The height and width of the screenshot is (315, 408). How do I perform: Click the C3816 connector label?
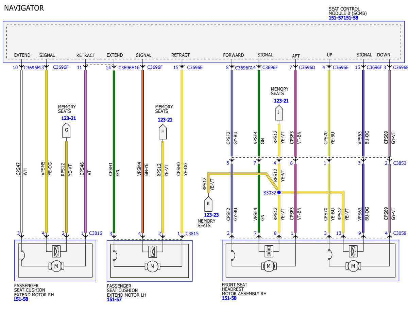(96, 233)
